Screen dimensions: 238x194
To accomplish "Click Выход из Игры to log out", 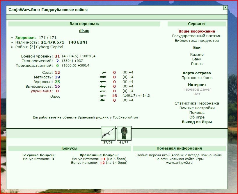I will pyautogui.click(x=197, y=122).
